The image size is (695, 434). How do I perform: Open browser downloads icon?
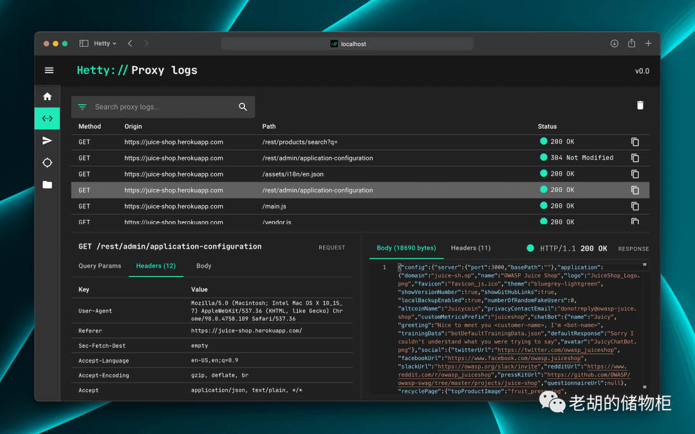(x=615, y=44)
